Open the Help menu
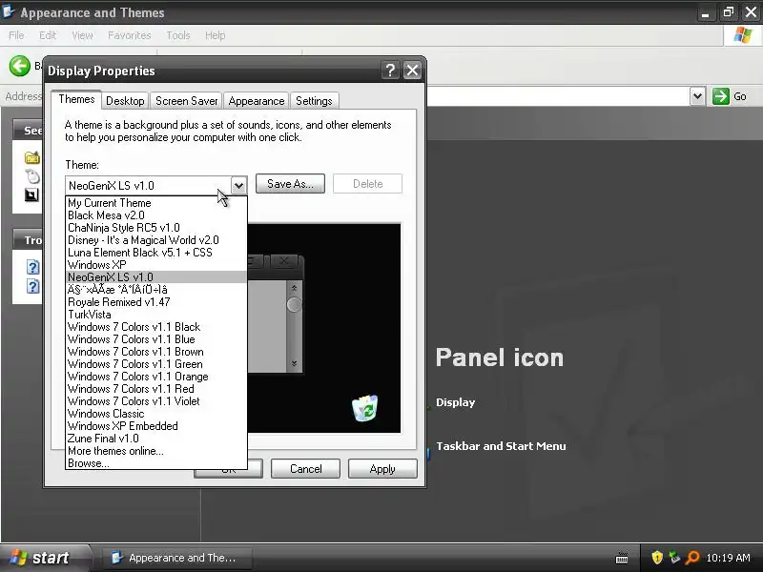 (216, 35)
